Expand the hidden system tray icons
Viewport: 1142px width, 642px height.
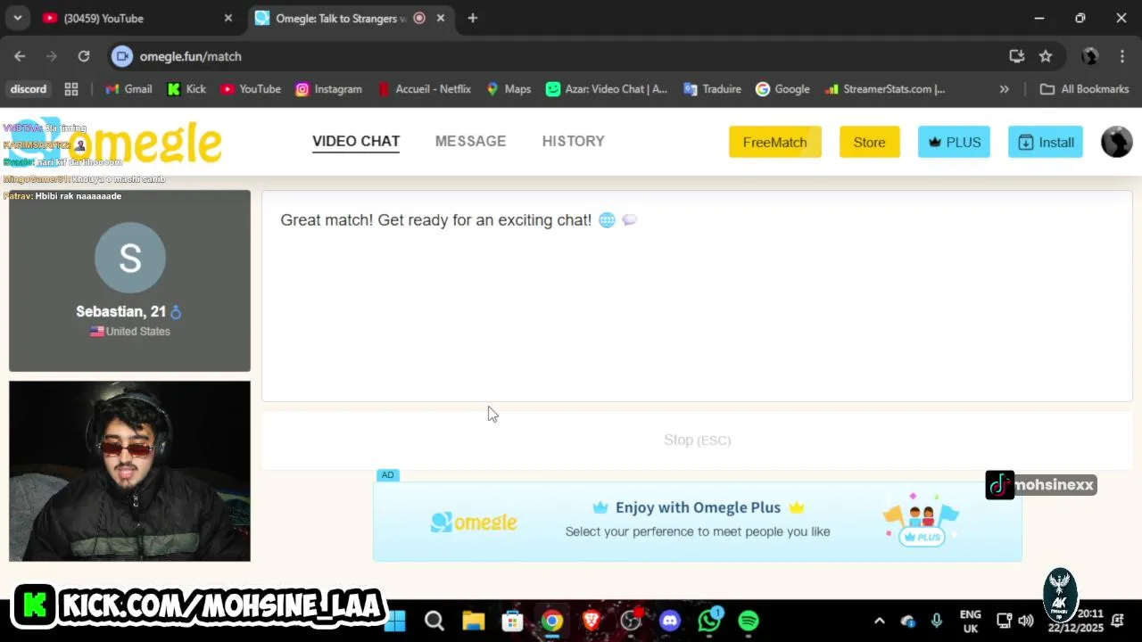tap(879, 621)
